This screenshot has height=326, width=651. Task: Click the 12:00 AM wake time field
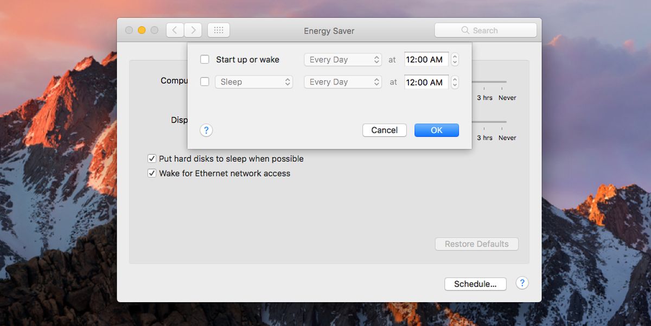click(426, 60)
